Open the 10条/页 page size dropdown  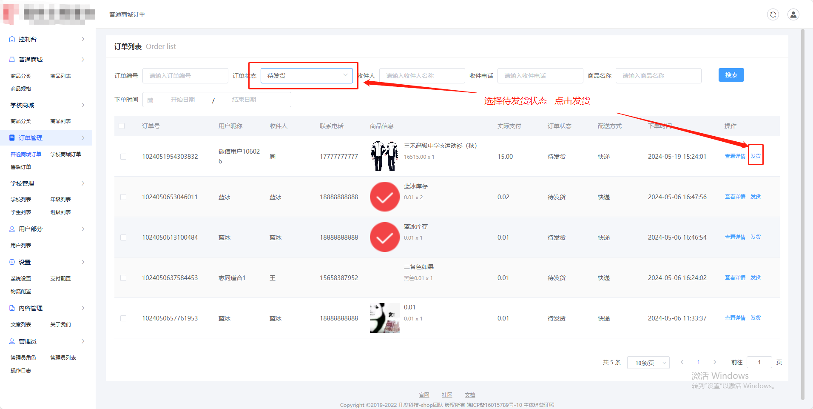[x=648, y=363]
